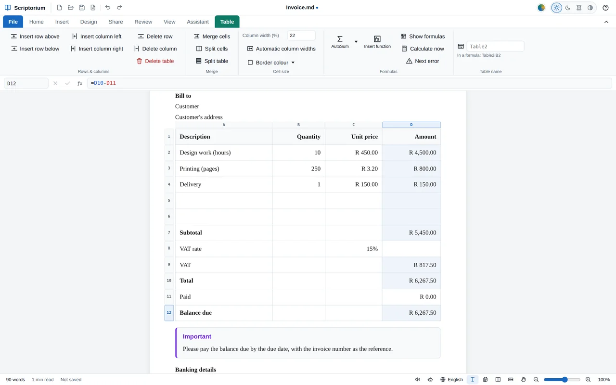616x385 pixels.
Task: Split the table here
Action: click(x=212, y=61)
